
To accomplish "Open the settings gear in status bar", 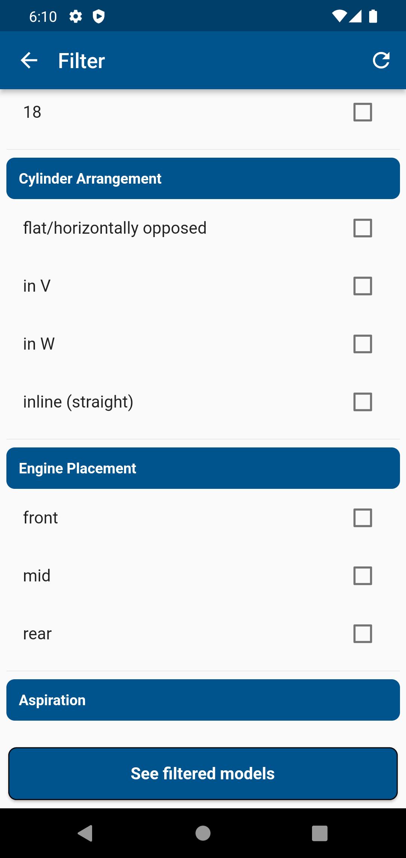I will pyautogui.click(x=76, y=17).
